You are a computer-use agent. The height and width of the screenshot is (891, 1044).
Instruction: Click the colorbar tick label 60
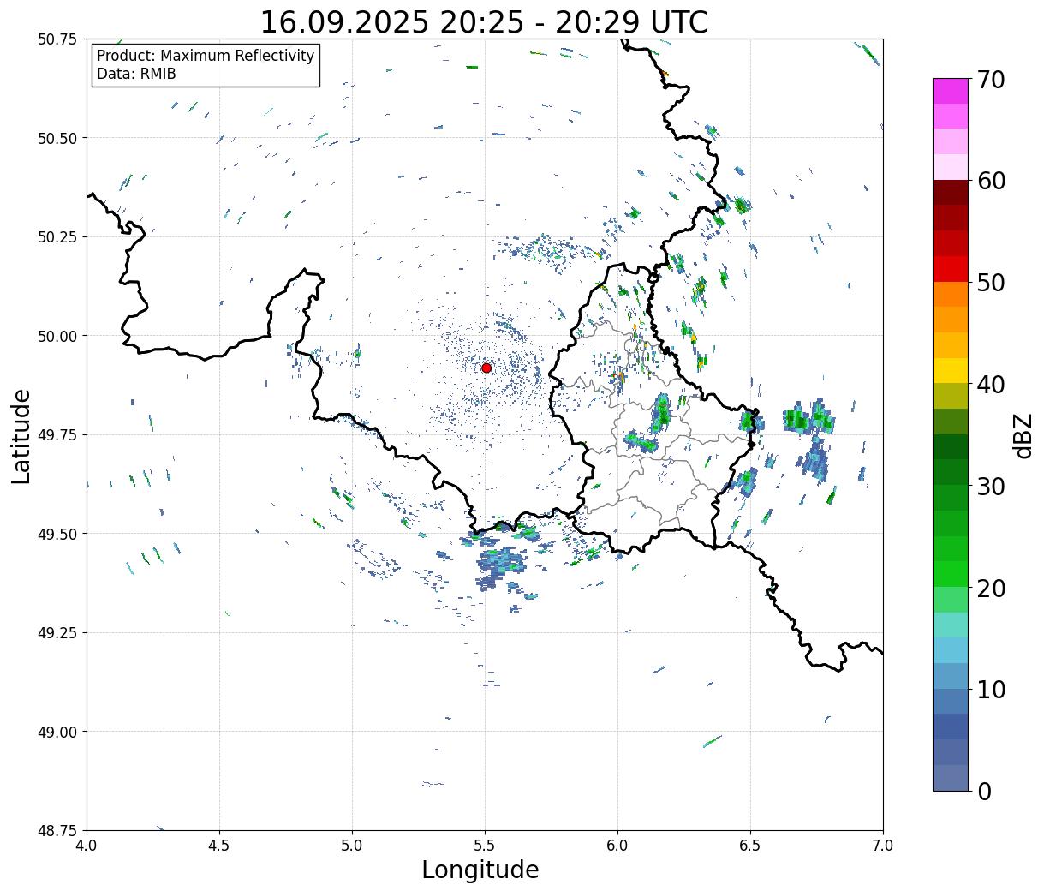pyautogui.click(x=991, y=181)
